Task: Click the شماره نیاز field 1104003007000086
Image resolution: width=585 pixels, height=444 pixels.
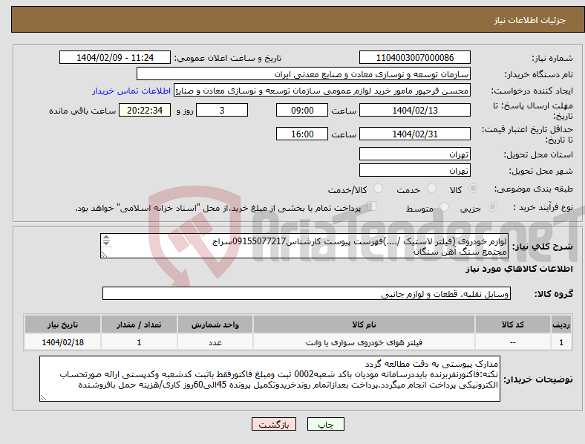Action: pos(414,58)
